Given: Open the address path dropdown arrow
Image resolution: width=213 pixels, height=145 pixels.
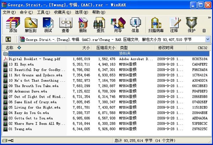Looking at the screenshot, I should [x=208, y=39].
